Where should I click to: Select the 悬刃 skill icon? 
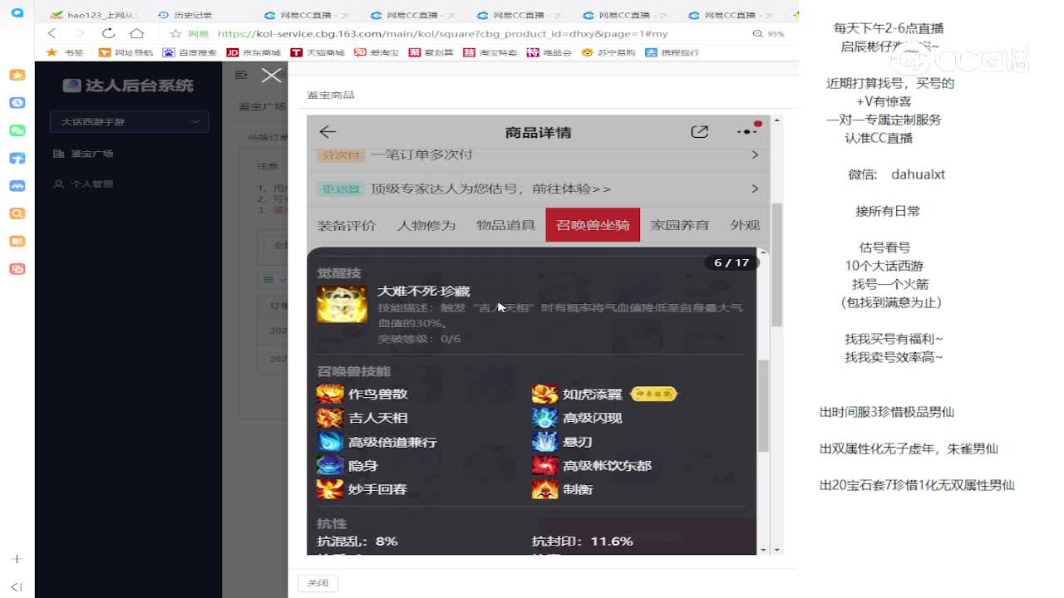544,442
